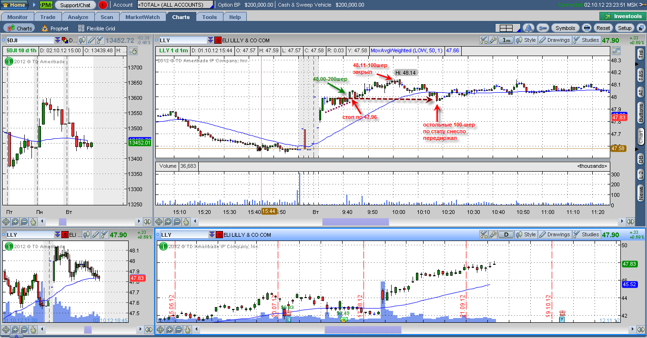Image resolution: width=647 pixels, height=338 pixels.
Task: Click the zoom out icon under $DJI chart
Action: point(24,222)
